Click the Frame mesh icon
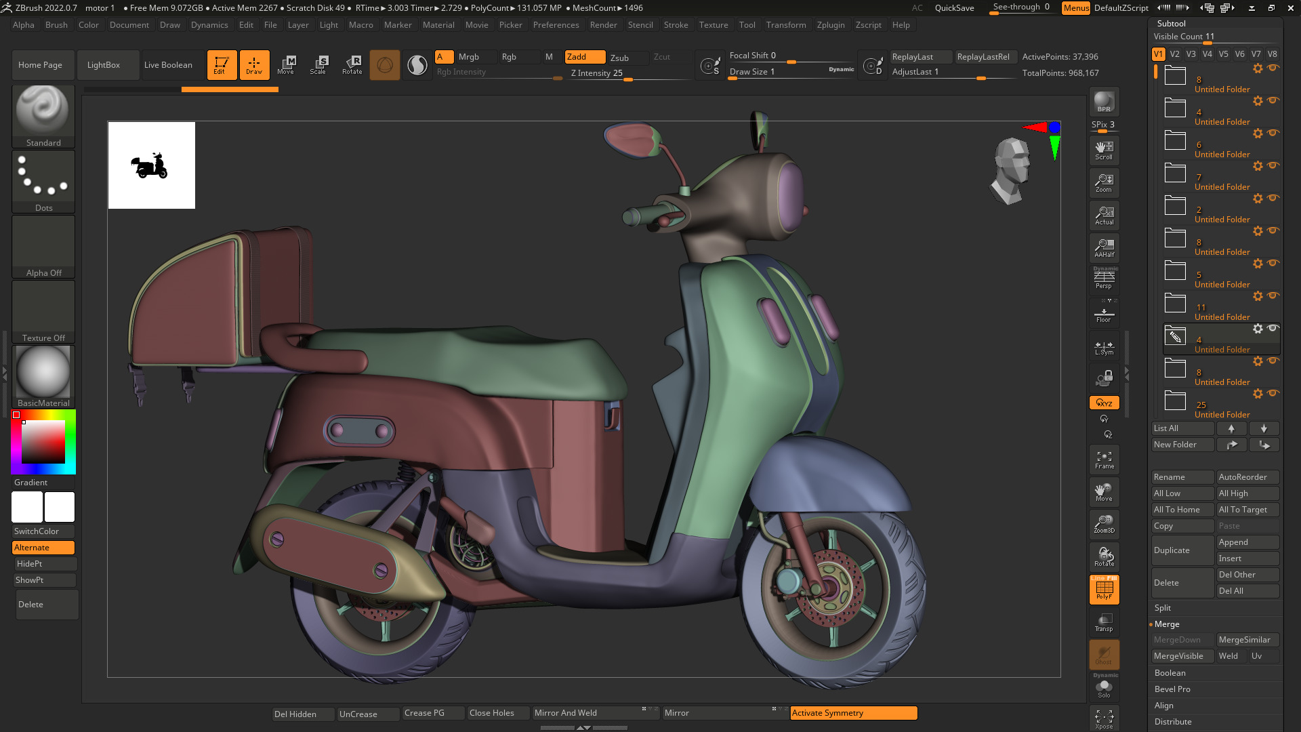Screen dimensions: 1301x732 tap(1104, 460)
